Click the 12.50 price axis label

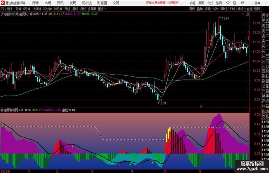click(x=256, y=23)
